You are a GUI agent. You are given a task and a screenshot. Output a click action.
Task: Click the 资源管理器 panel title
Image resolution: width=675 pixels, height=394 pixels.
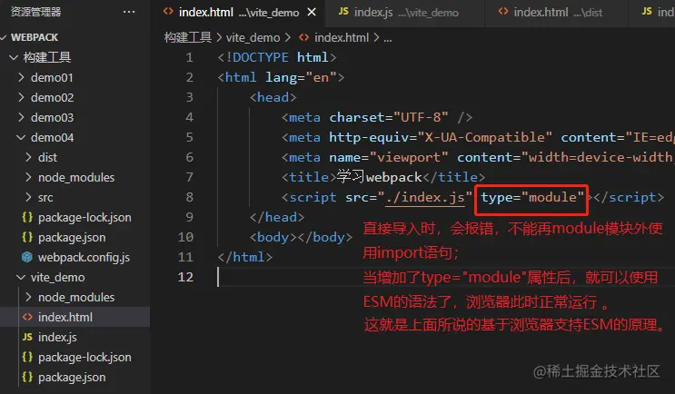(35, 12)
